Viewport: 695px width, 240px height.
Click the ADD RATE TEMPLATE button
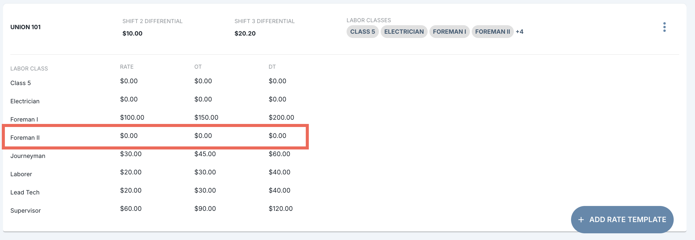622,220
